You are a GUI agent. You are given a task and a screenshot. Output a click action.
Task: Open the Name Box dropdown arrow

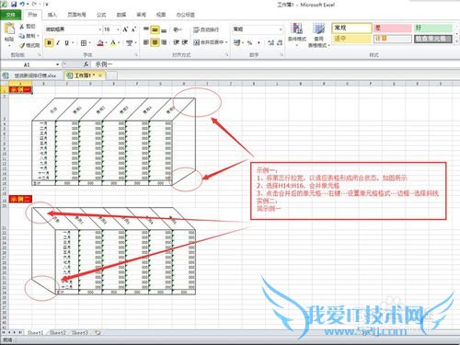click(x=57, y=64)
